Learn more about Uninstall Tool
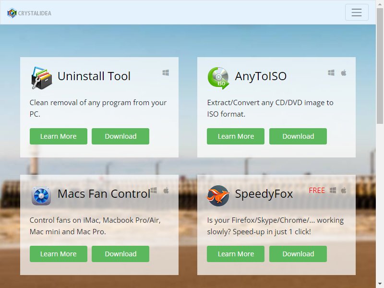384x288 pixels. 59,136
